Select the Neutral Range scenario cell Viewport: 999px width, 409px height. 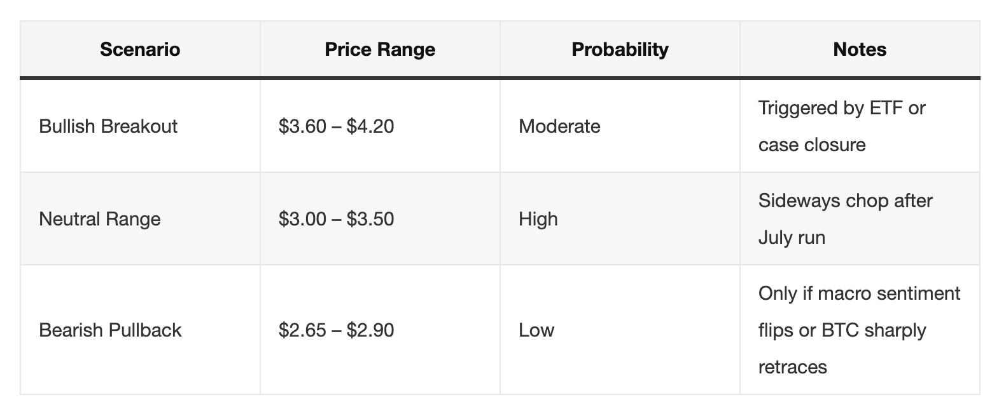(100, 219)
